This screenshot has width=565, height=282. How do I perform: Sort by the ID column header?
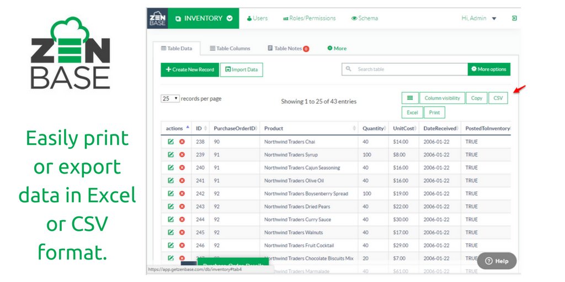point(200,128)
